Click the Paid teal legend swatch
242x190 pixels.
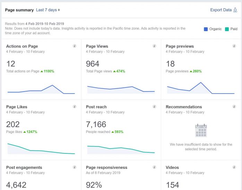click(x=227, y=29)
